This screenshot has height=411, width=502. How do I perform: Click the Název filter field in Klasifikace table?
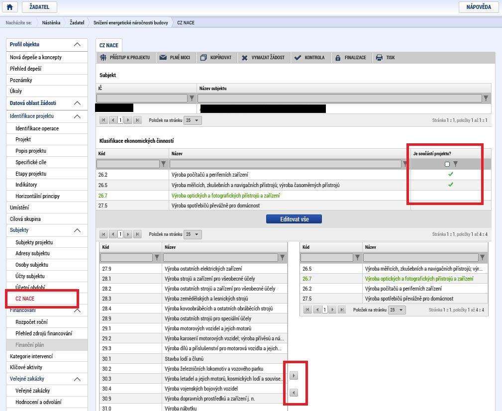coord(285,164)
